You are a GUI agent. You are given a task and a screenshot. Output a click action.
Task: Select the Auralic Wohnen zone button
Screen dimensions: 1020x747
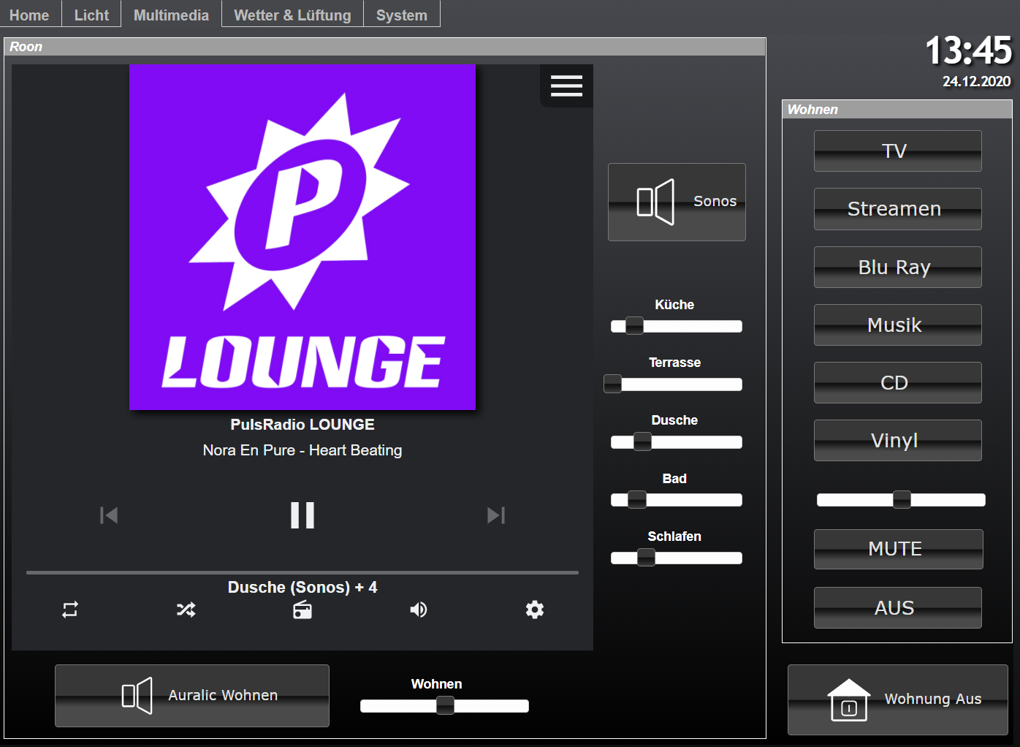(x=192, y=696)
